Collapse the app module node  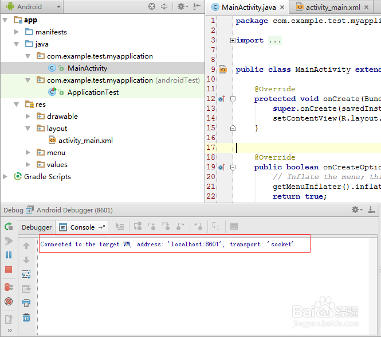pos(5,20)
